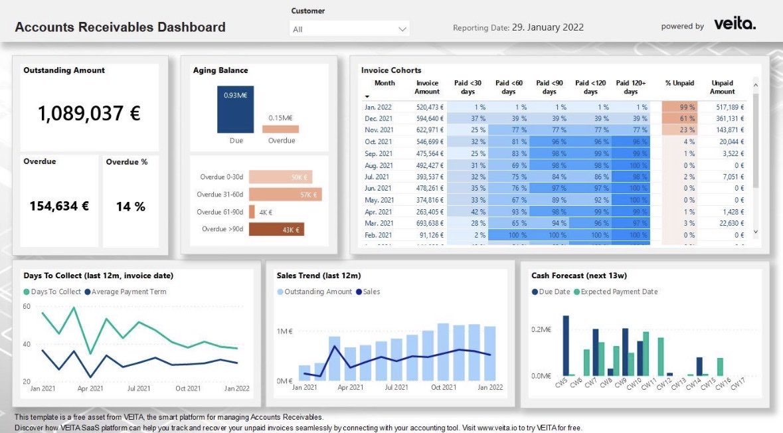Click the Expected Payment Date legend marker
This screenshot has width=783, height=433.
pyautogui.click(x=576, y=292)
